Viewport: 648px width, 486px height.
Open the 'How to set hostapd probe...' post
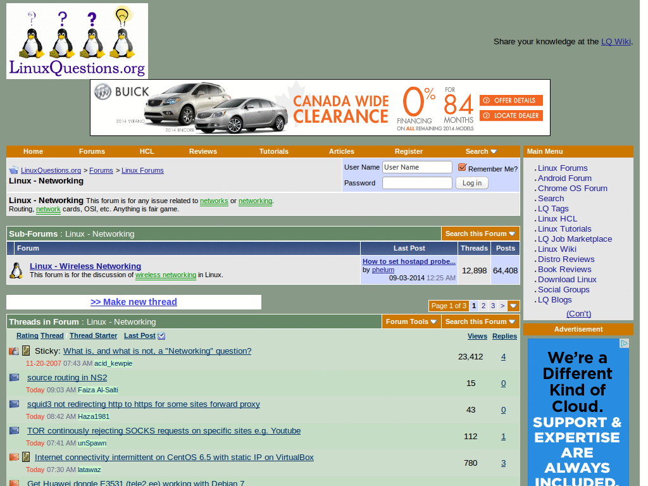coord(409,261)
